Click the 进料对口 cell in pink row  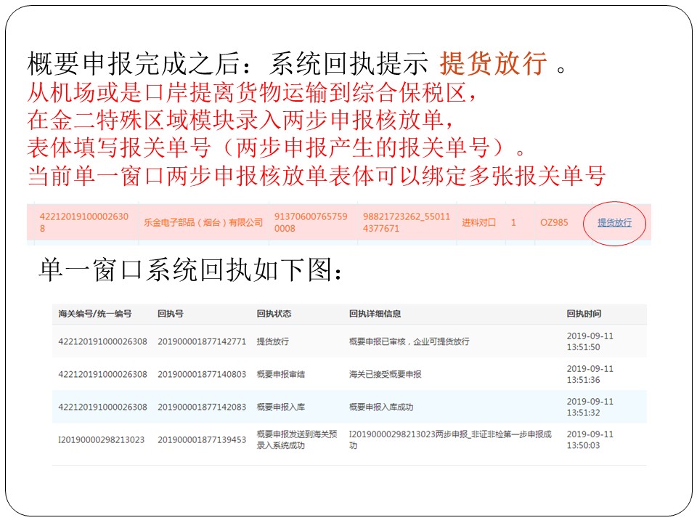(478, 222)
